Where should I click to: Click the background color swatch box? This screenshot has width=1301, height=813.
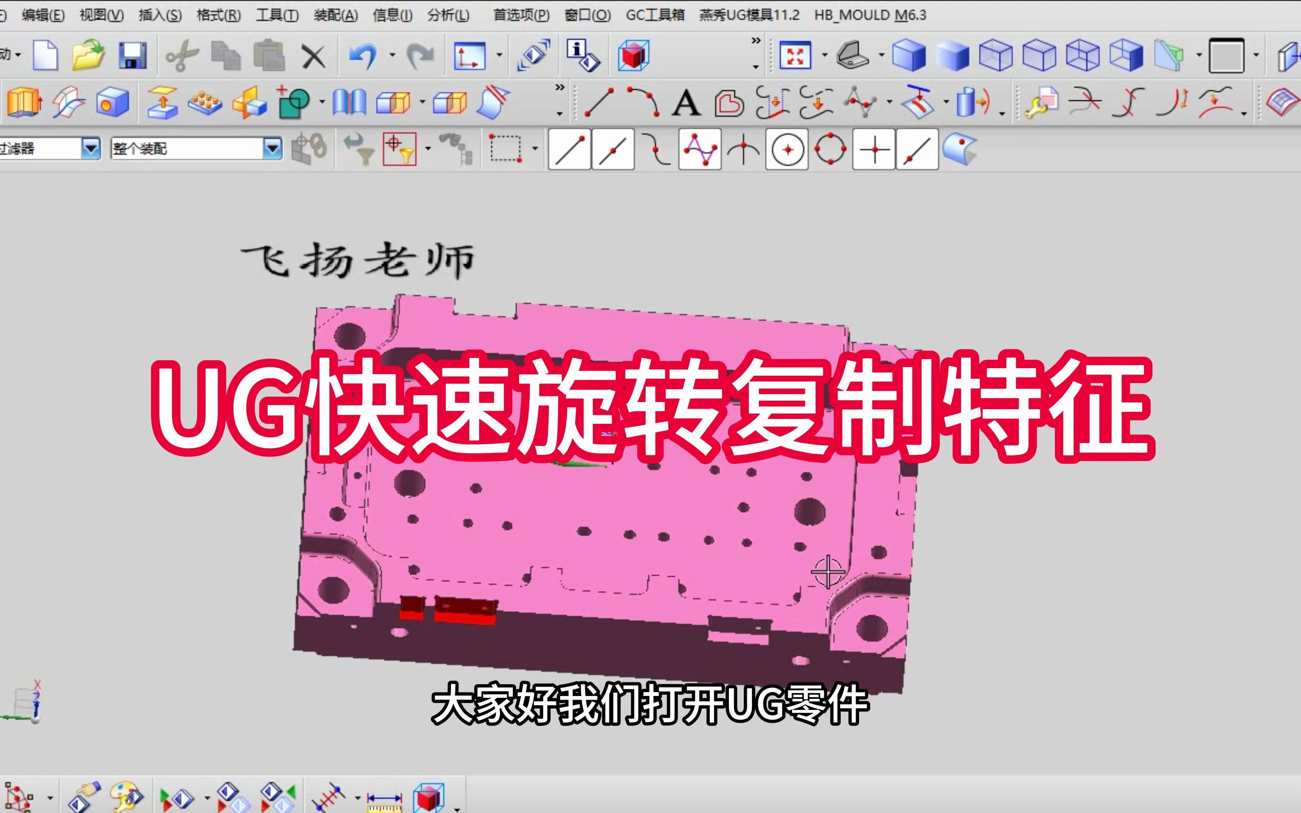click(x=1226, y=55)
